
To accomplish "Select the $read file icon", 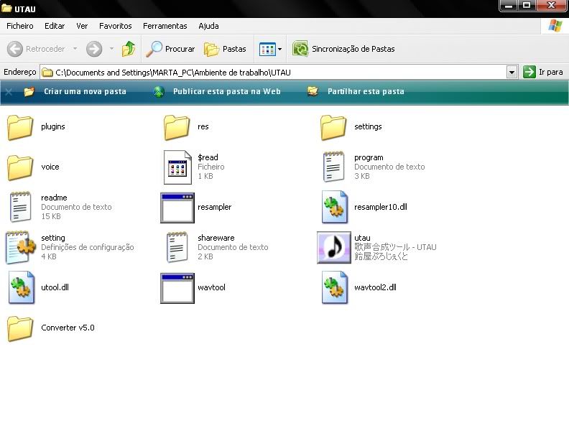I will (177, 167).
